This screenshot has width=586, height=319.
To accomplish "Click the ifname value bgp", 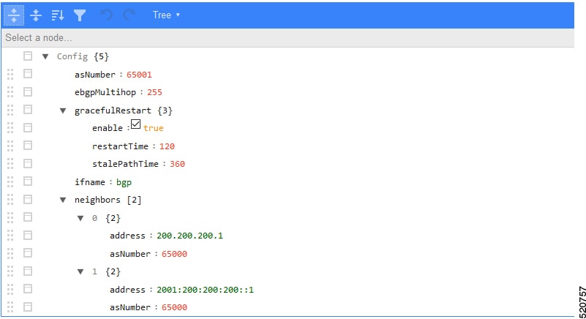I will coord(124,182).
